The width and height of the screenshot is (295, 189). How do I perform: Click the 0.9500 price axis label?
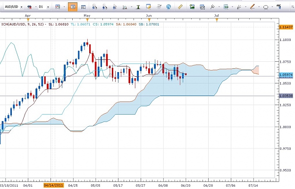[x=286, y=170]
